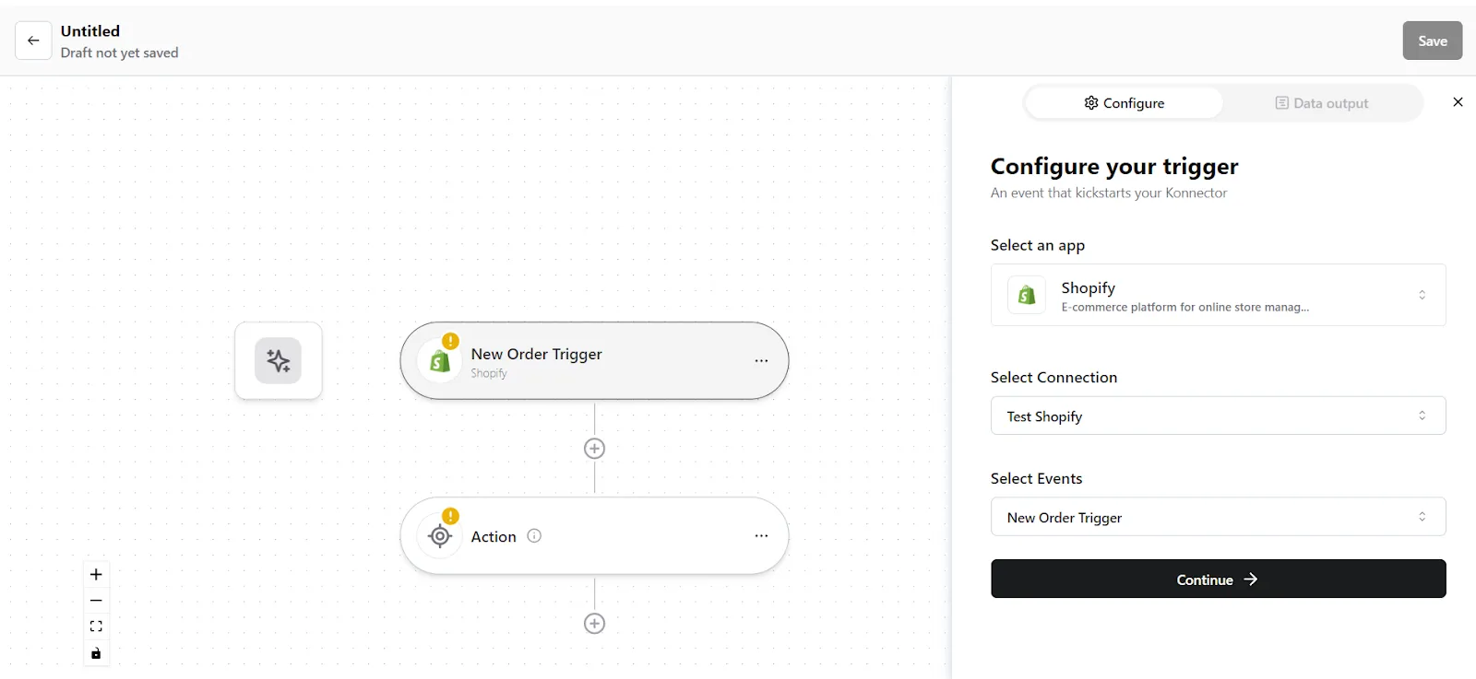Click the 'Select an app' label
This screenshot has width=1476, height=679.
pos(1038,245)
